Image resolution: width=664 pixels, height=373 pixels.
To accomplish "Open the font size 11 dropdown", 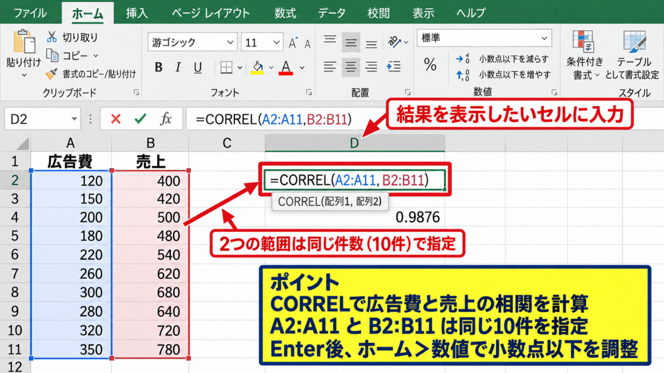I will click(x=277, y=42).
